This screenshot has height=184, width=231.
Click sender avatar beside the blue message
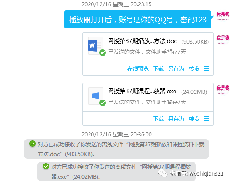(x=223, y=16)
